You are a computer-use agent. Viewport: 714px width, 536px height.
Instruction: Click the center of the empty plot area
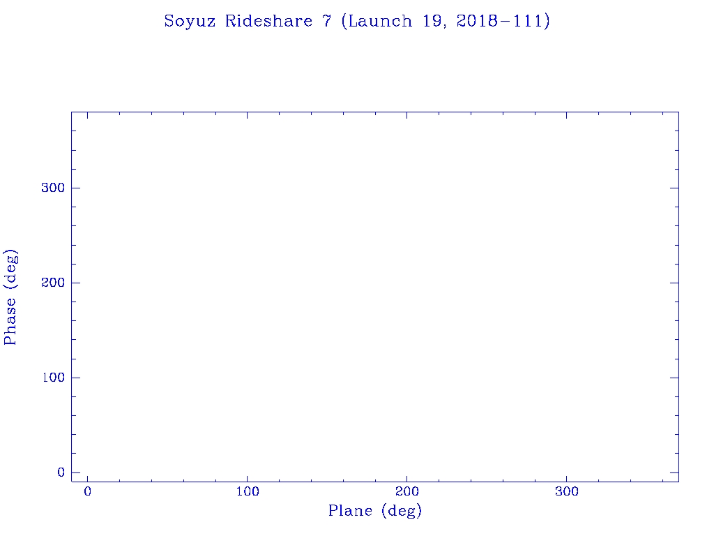pos(374,297)
